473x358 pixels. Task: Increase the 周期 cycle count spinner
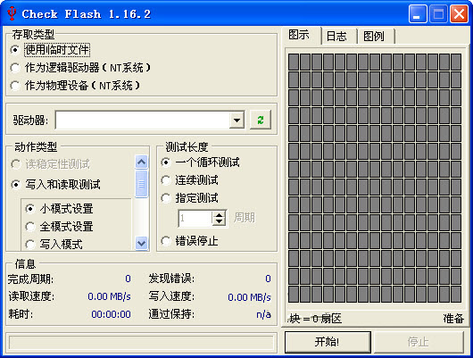pyautogui.click(x=219, y=215)
